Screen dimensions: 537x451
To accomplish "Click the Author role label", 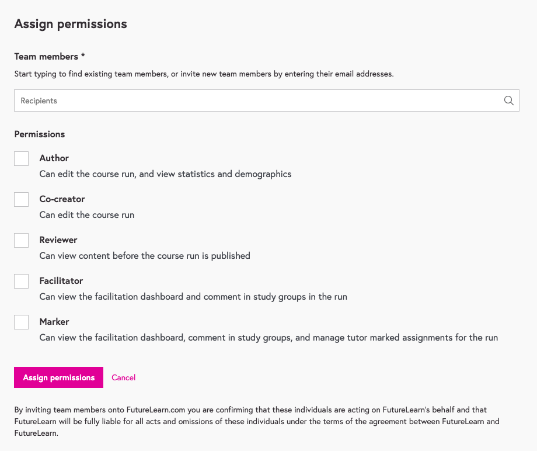I will point(54,158).
